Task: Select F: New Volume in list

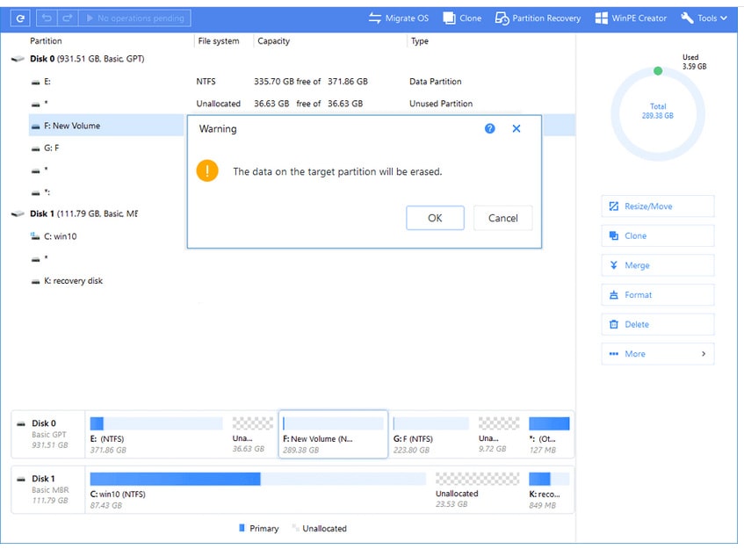Action: pyautogui.click(x=106, y=126)
